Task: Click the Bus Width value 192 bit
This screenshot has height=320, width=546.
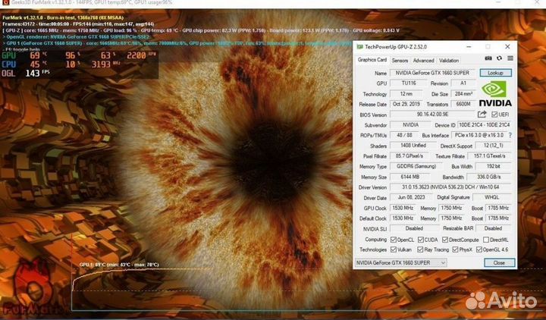Action: 493,166
